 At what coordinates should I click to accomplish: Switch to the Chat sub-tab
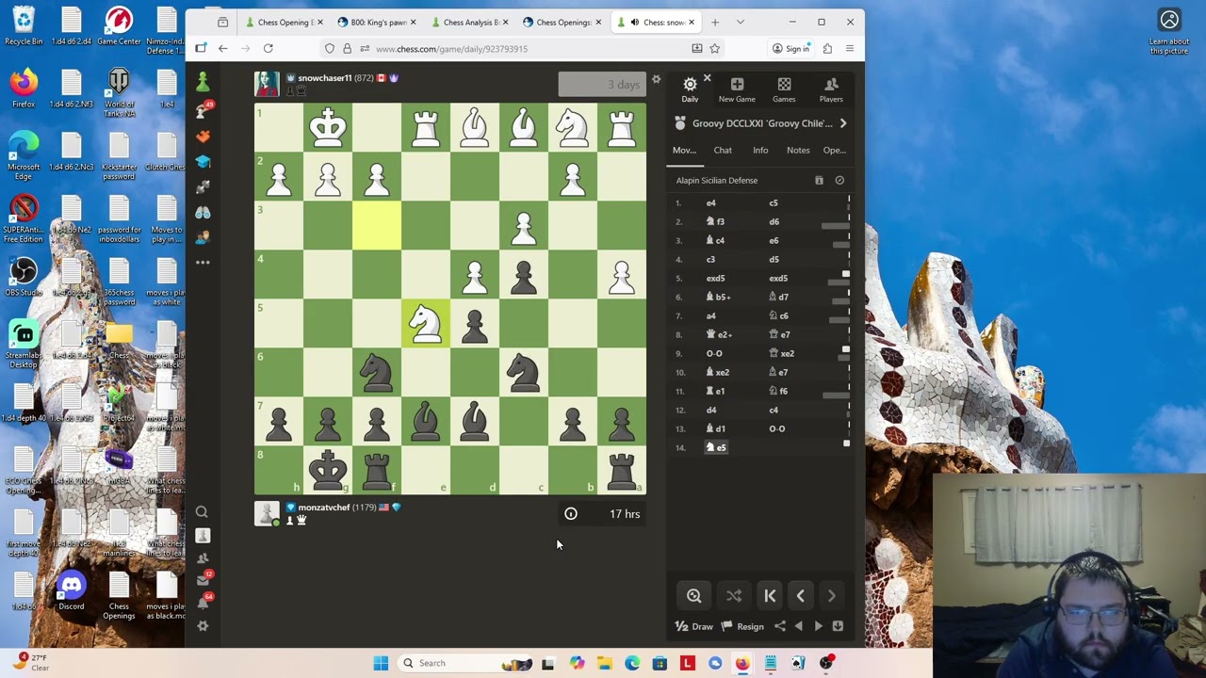[x=723, y=150]
